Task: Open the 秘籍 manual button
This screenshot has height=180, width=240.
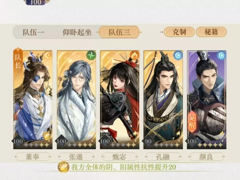Action: click(211, 32)
